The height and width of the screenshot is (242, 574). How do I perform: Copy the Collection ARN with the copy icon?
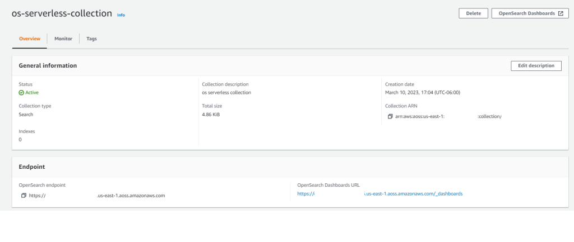(390, 116)
